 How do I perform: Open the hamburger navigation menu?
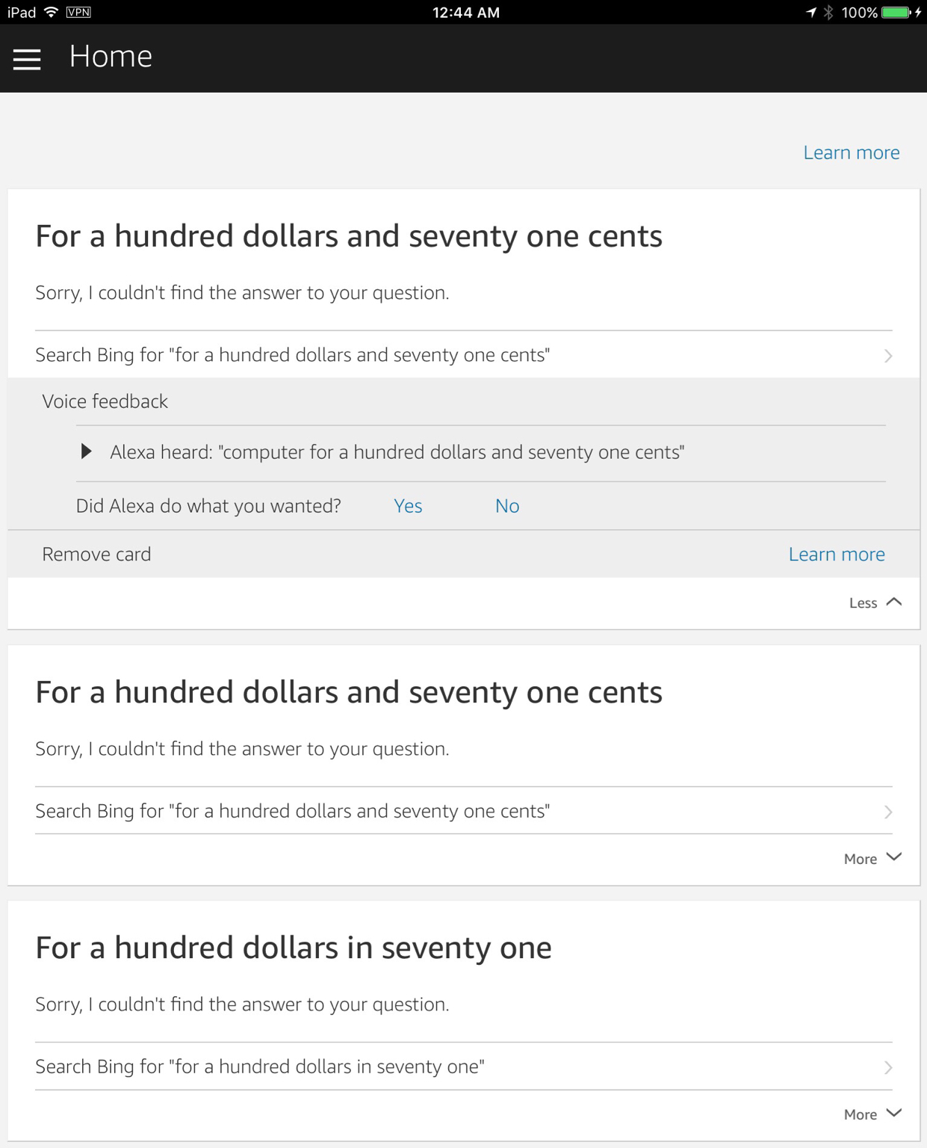tap(27, 59)
